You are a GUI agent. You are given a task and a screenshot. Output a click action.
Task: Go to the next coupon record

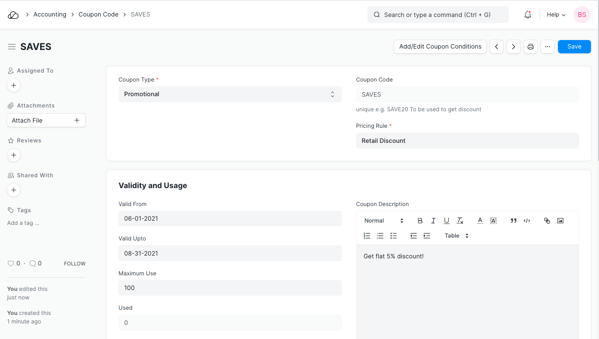pos(514,47)
